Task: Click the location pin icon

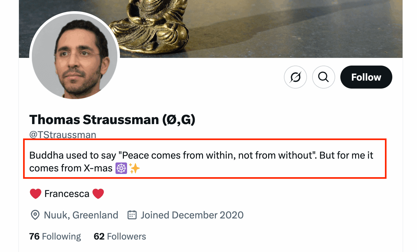Action: click(35, 215)
